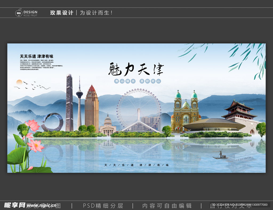The height and width of the screenshot is (210, 273).
Task: Select the 绿 circular badge icon
Action: tap(127, 81)
